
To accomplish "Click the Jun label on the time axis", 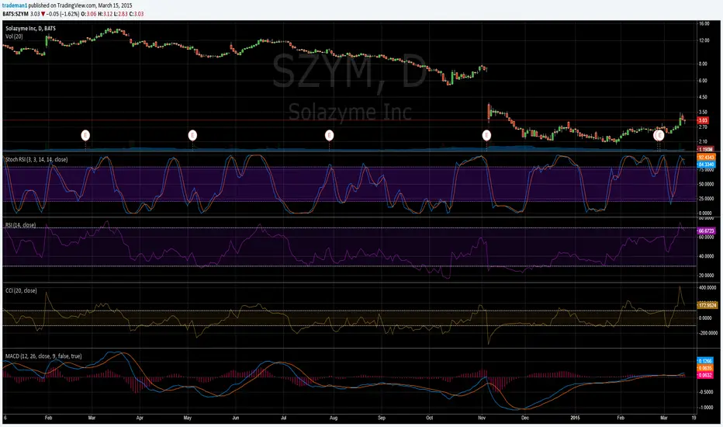I will [x=235, y=418].
